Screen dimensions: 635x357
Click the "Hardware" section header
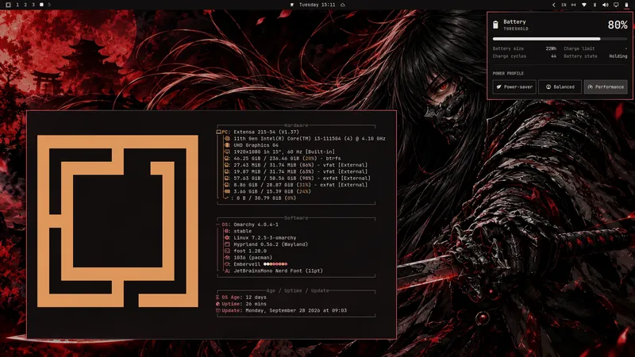(296, 125)
